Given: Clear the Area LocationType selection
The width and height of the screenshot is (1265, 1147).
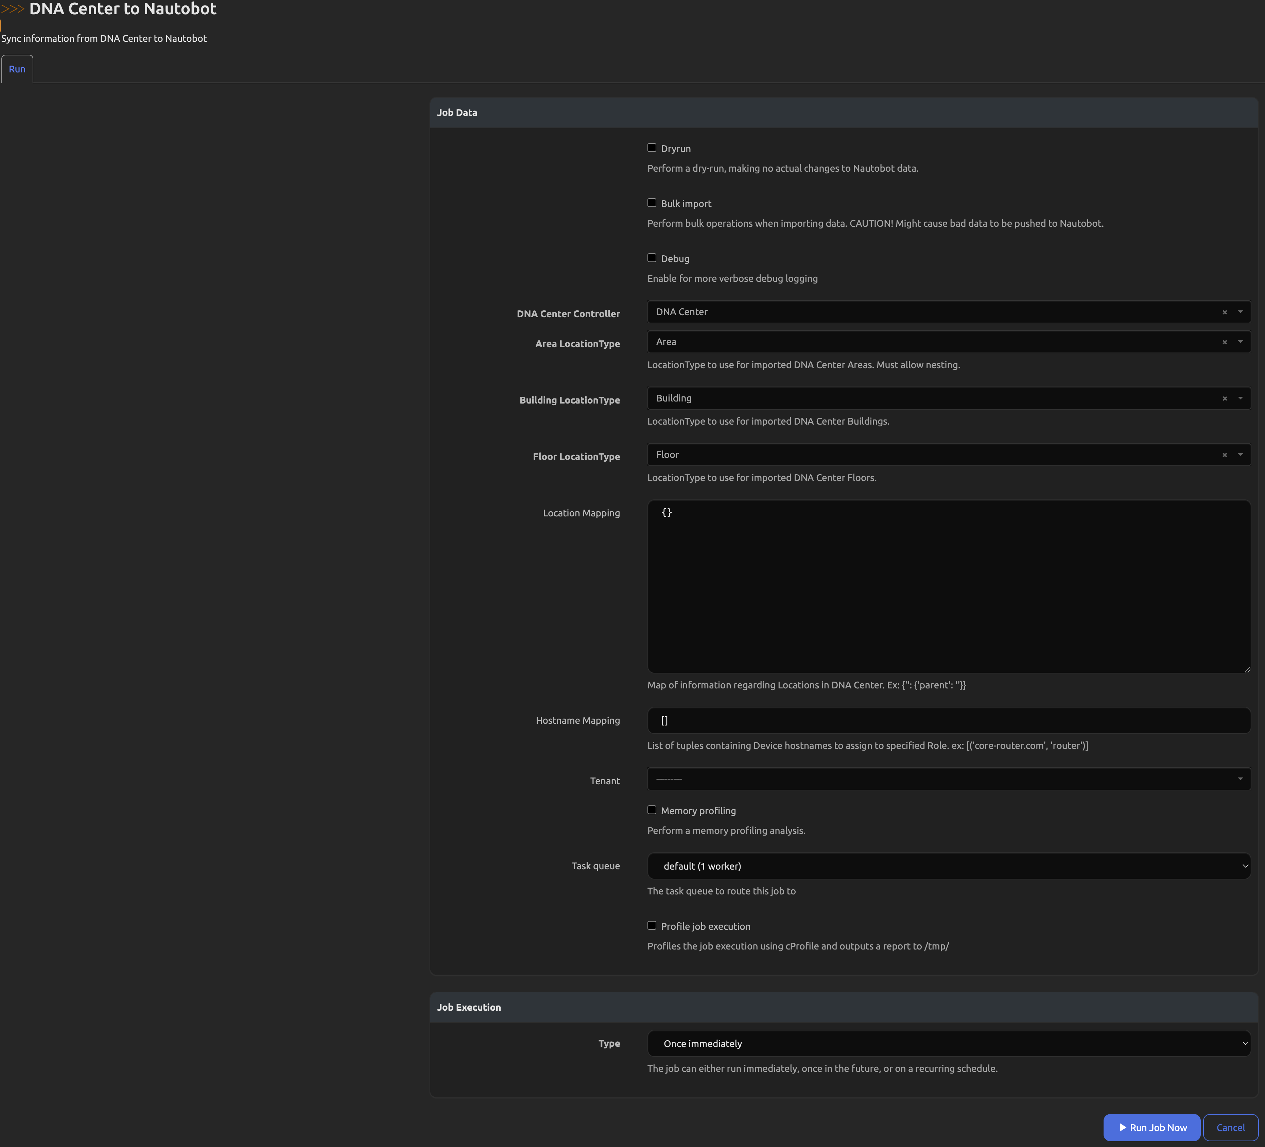Looking at the screenshot, I should point(1224,342).
